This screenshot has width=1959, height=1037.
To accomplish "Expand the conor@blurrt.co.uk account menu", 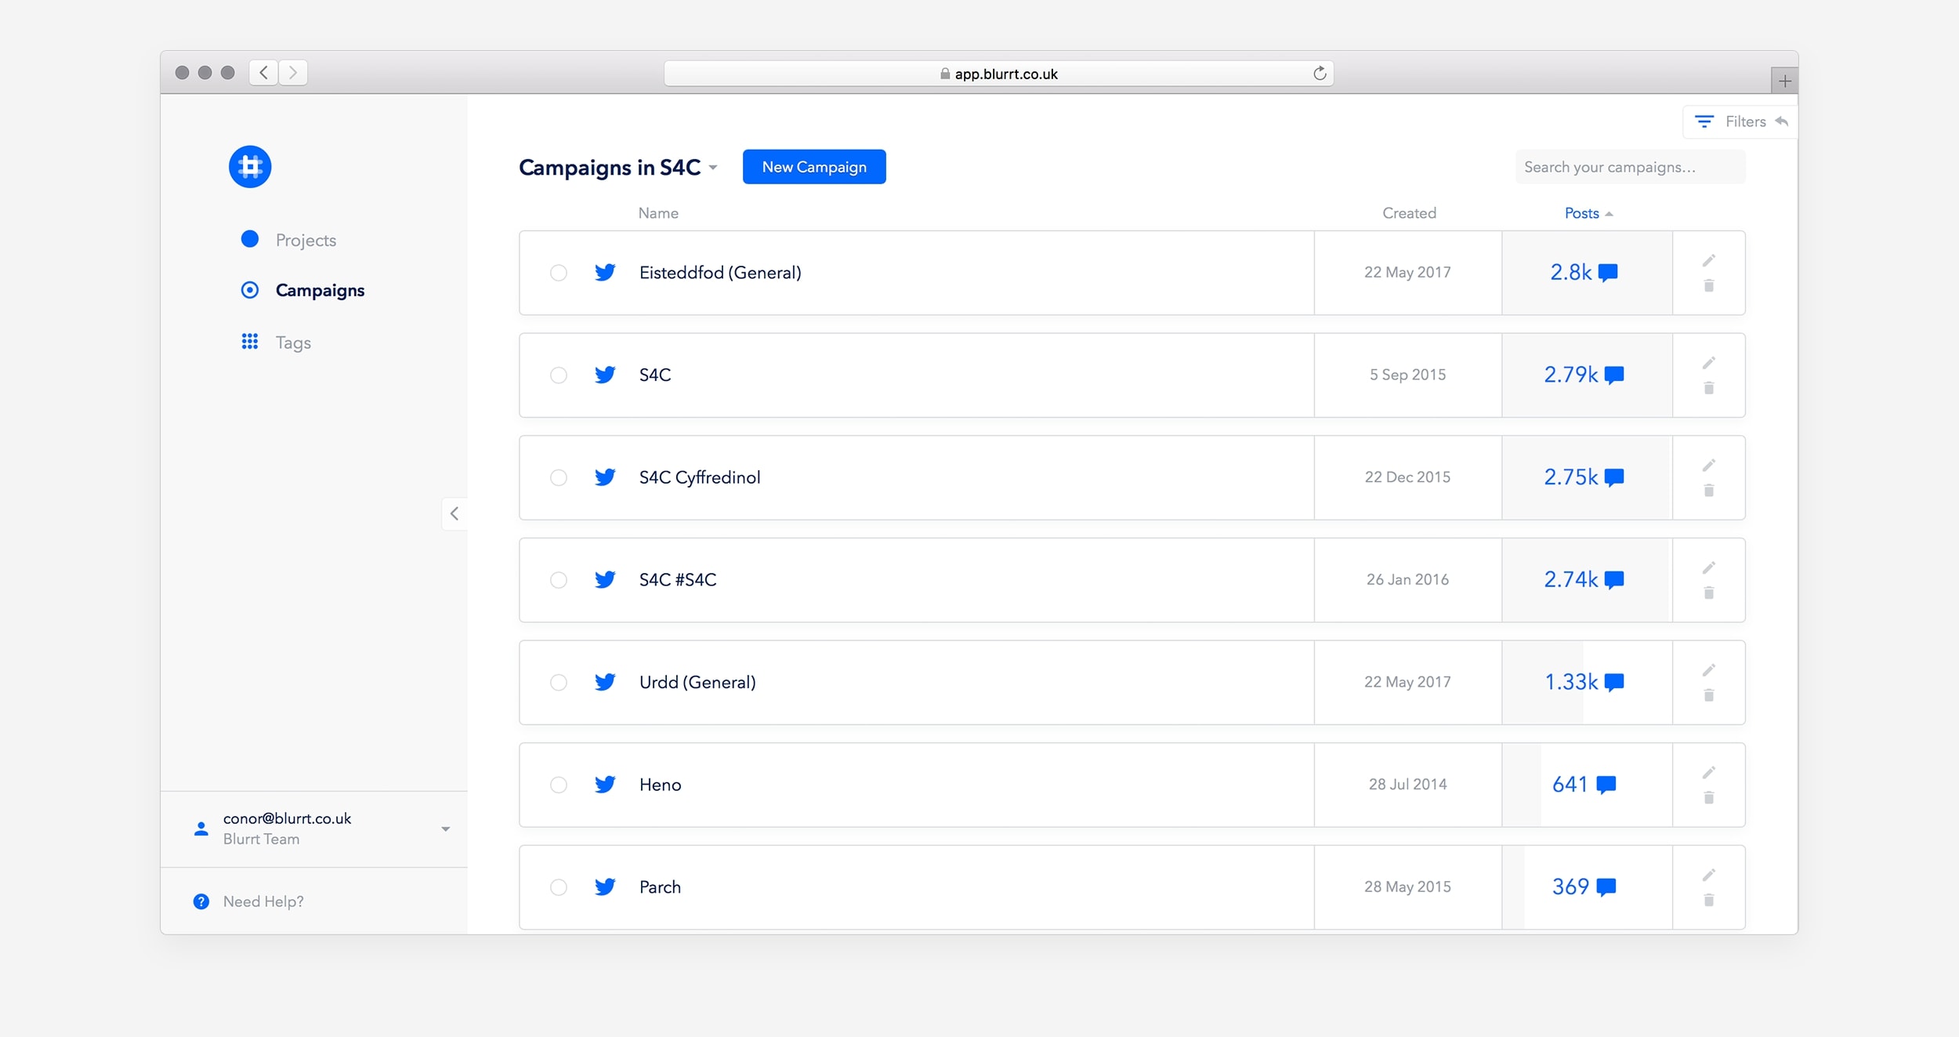I will [445, 829].
